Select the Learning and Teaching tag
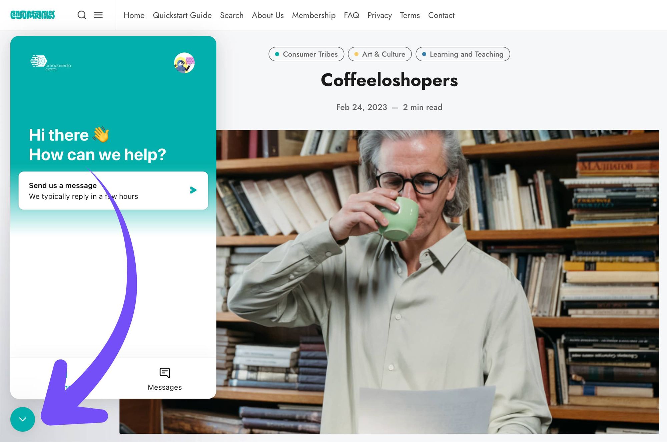This screenshot has width=667, height=442. coord(463,54)
